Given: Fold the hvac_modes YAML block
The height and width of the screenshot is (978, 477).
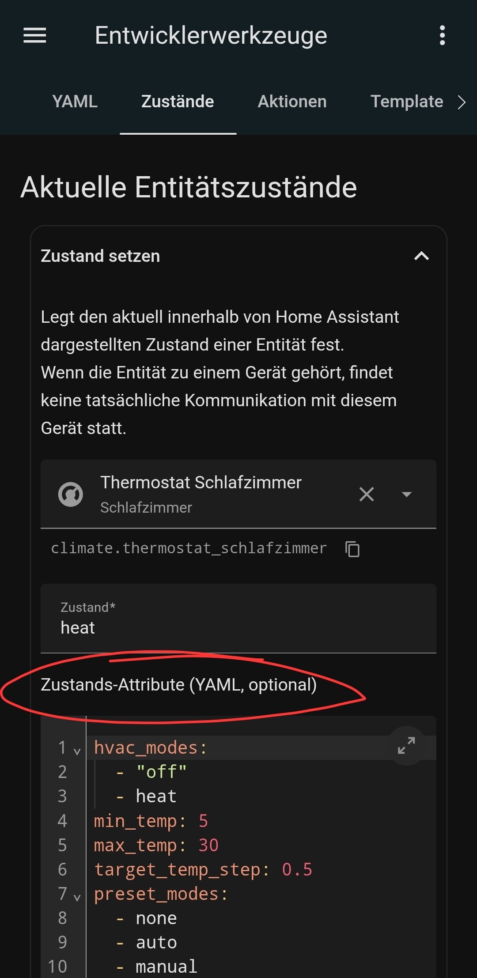Looking at the screenshot, I should pyautogui.click(x=77, y=751).
